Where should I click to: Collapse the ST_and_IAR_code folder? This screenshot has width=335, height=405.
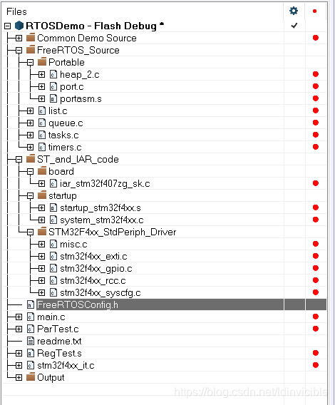pos(19,160)
